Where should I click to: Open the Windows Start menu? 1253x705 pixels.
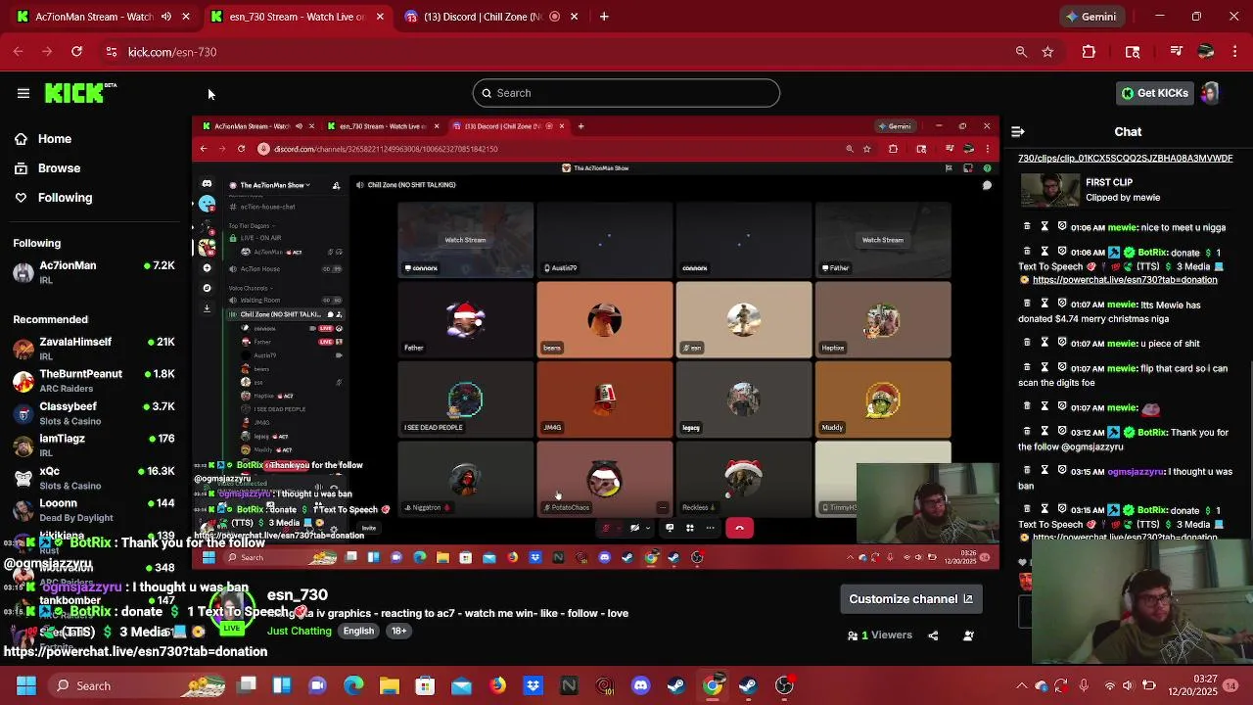26,685
